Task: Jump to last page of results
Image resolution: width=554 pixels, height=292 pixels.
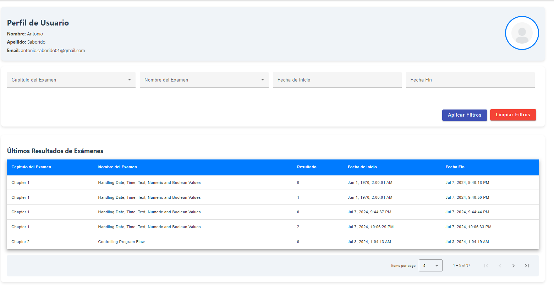Action: pyautogui.click(x=527, y=265)
